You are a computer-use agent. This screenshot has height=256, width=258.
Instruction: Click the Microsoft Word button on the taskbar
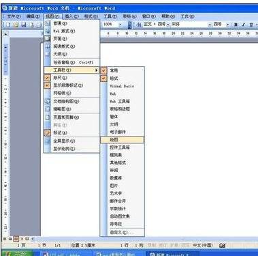(172, 254)
